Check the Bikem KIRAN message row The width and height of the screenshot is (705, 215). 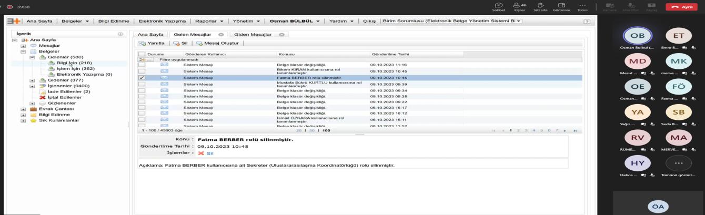[x=142, y=71]
